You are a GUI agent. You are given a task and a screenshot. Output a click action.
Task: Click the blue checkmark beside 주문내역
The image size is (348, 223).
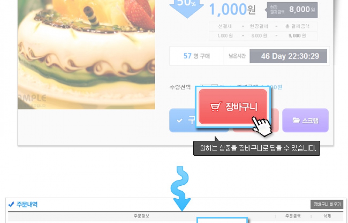[x=11, y=204]
